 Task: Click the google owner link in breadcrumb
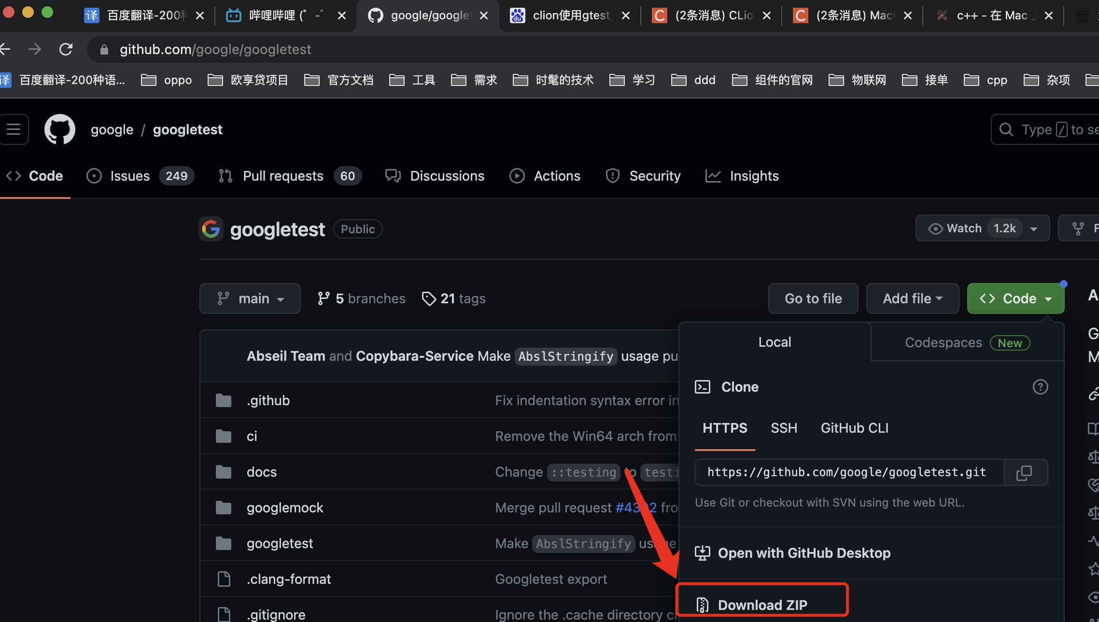112,129
